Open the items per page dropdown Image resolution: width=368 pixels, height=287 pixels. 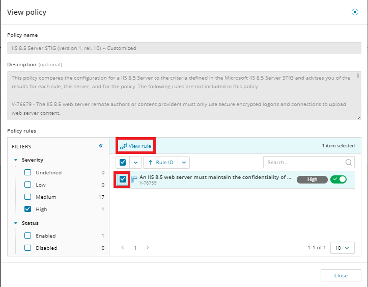(x=342, y=248)
